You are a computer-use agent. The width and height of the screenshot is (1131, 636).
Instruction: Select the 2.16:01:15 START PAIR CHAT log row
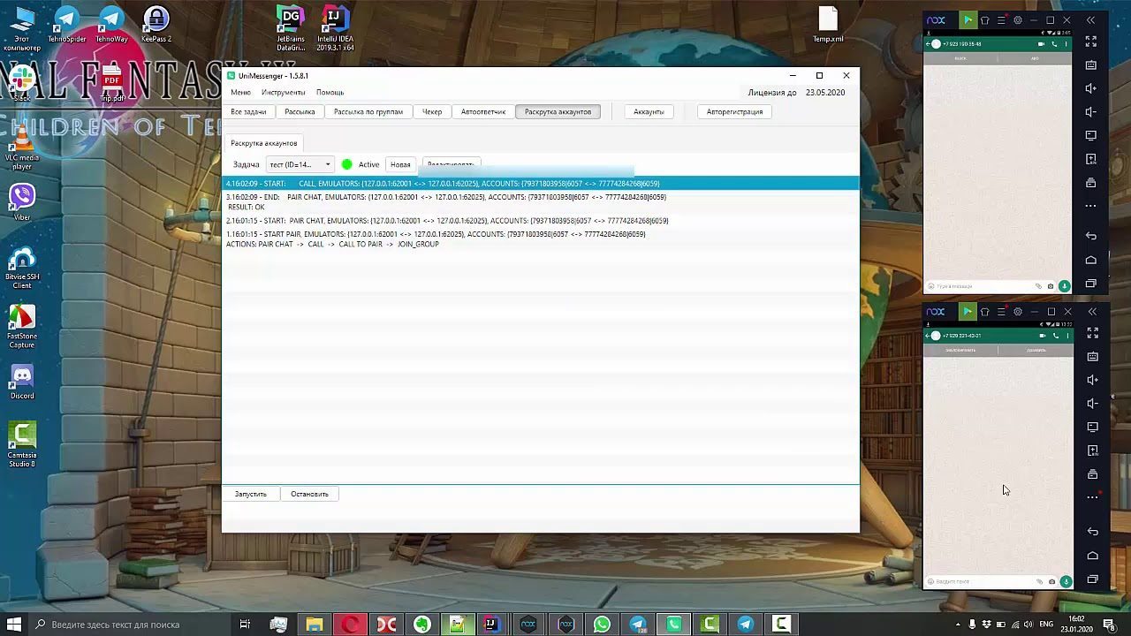tap(540, 221)
